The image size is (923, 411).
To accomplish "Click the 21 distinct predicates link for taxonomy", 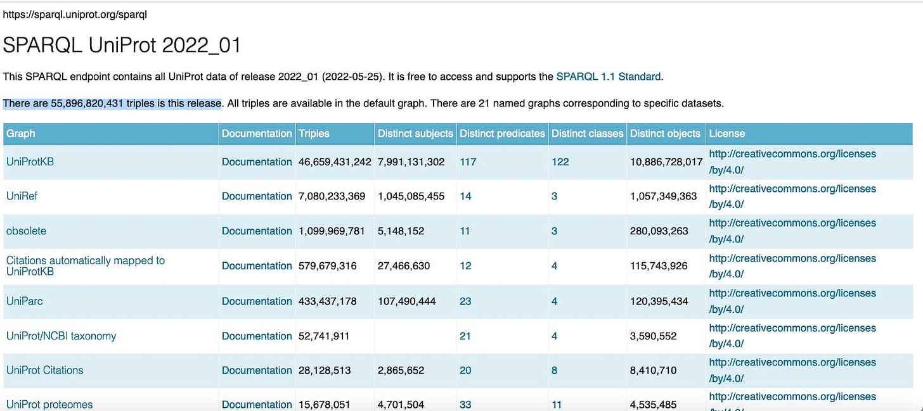I will point(465,336).
